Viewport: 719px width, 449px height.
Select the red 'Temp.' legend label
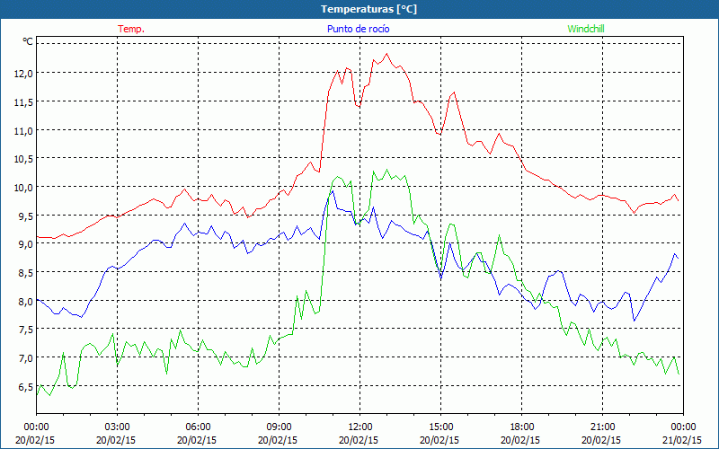131,29
